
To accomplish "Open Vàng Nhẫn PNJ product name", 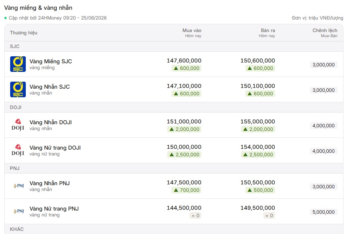I will [x=50, y=183].
